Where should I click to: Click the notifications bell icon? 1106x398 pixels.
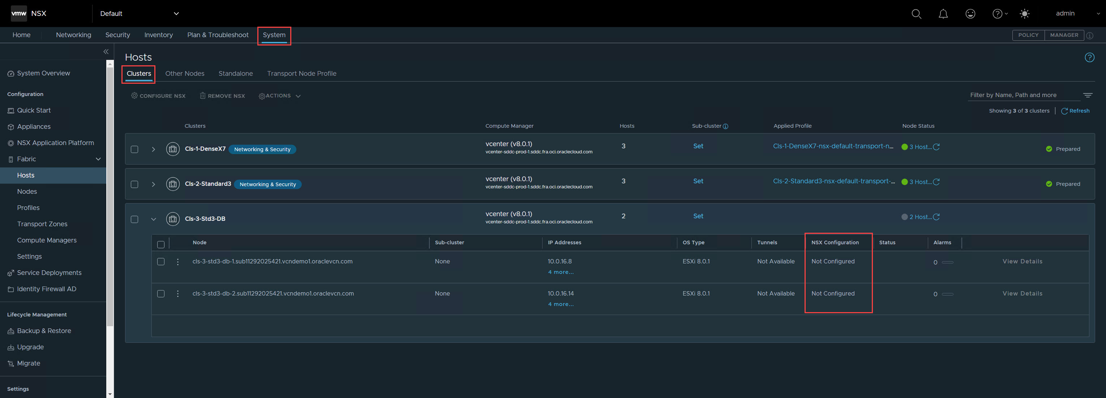pyautogui.click(x=942, y=13)
